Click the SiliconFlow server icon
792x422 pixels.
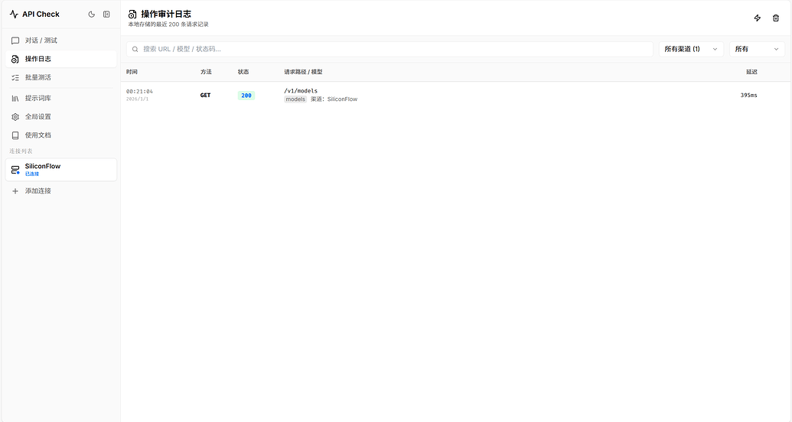[x=15, y=170]
